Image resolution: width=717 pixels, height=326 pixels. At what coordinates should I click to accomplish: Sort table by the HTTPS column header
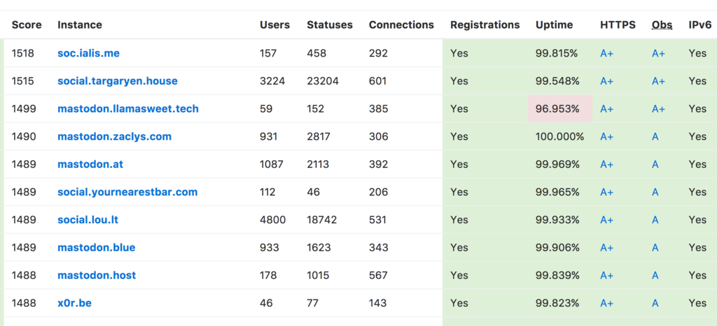618,24
